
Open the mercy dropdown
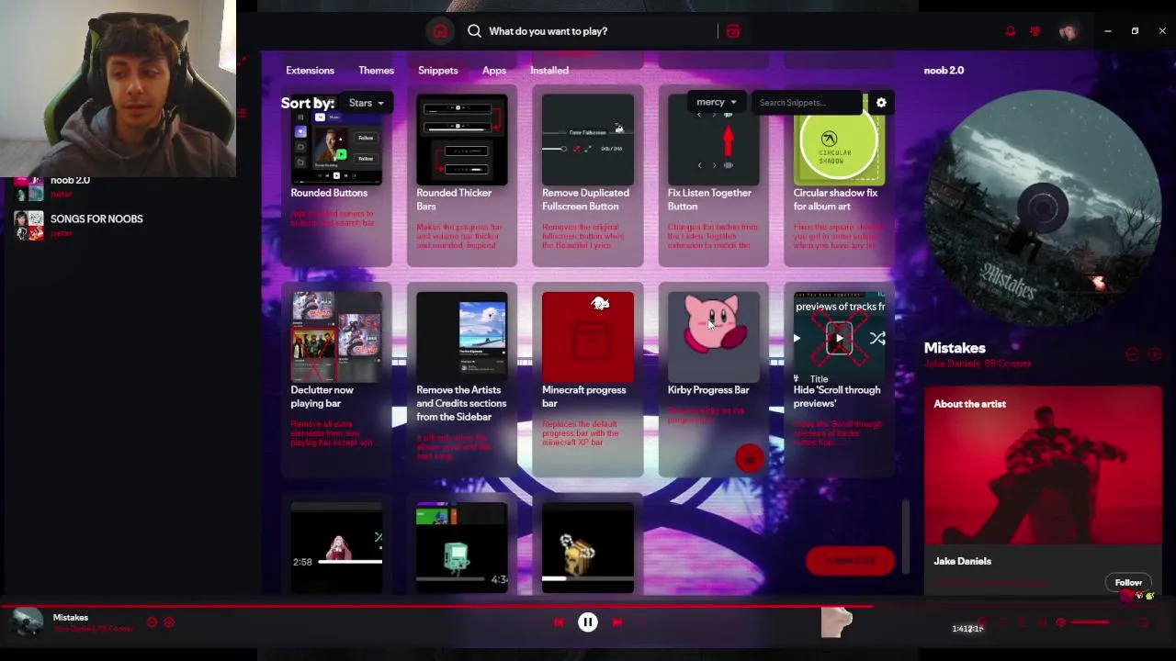coord(716,102)
